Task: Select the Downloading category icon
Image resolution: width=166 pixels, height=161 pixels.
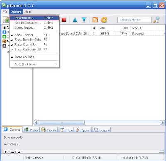Action: point(5,32)
